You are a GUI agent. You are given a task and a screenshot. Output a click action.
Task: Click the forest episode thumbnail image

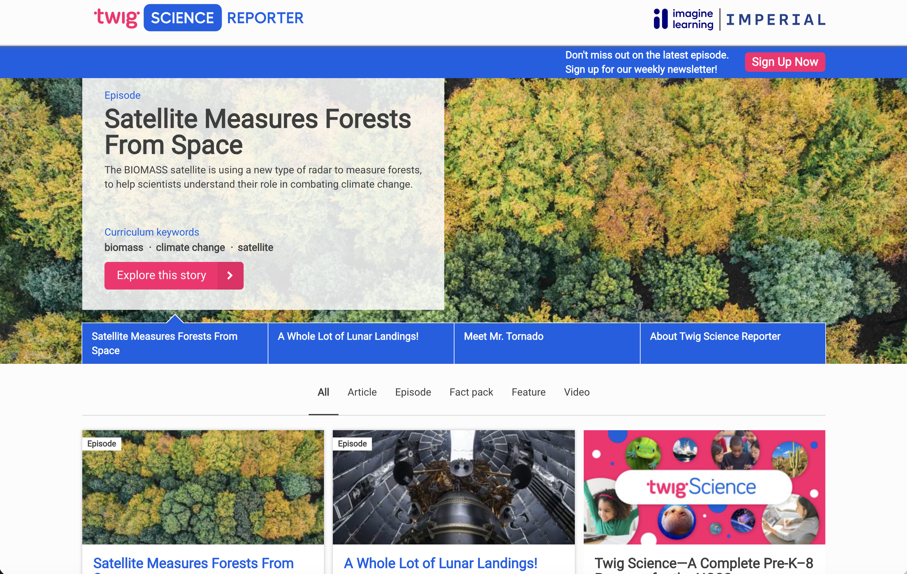pos(203,487)
